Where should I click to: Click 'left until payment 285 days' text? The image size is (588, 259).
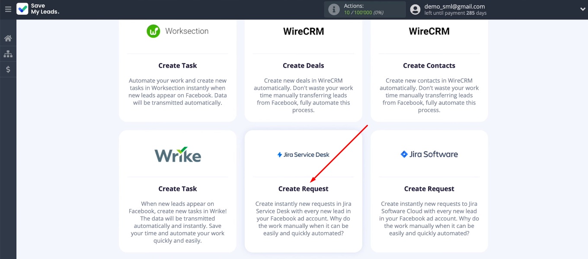tap(455, 13)
